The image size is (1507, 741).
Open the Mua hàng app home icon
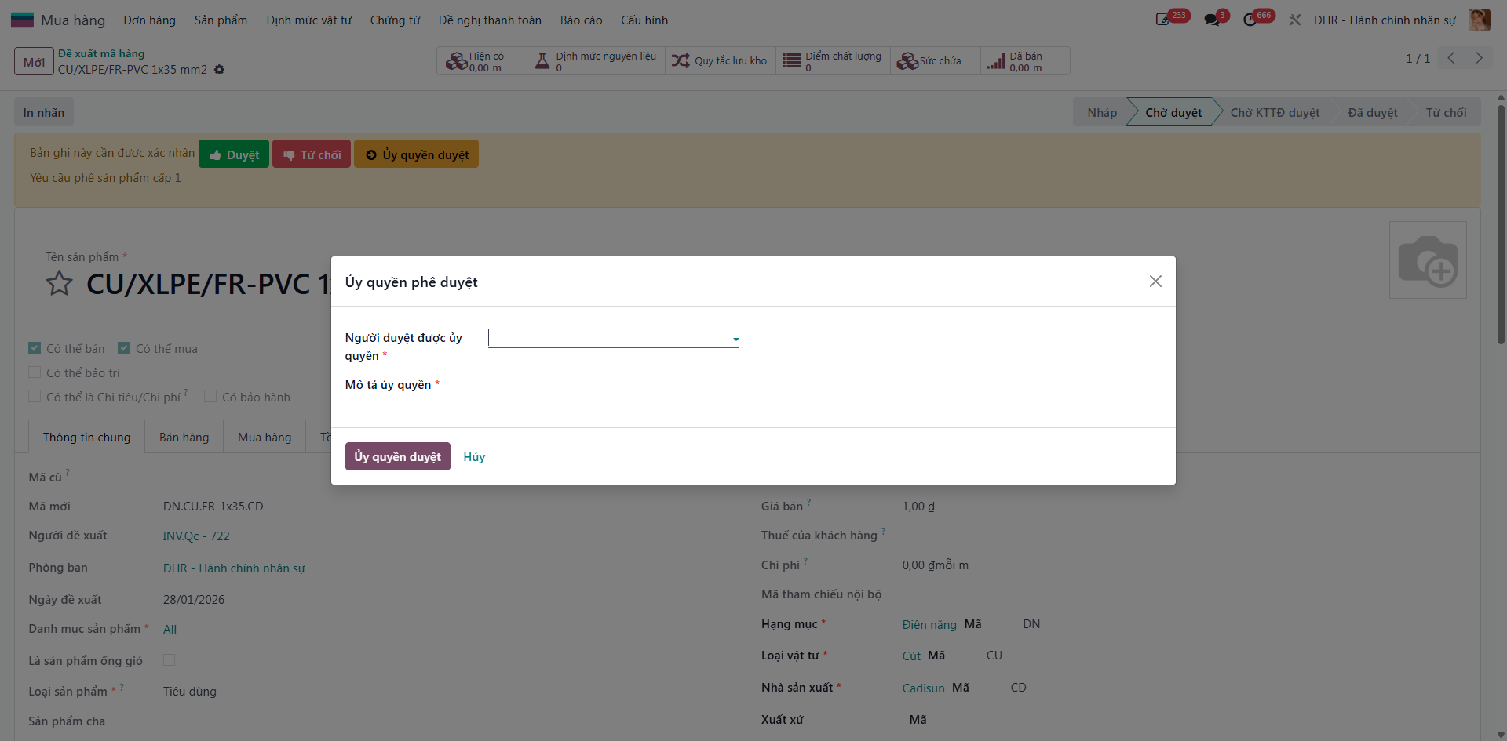pyautogui.click(x=22, y=20)
